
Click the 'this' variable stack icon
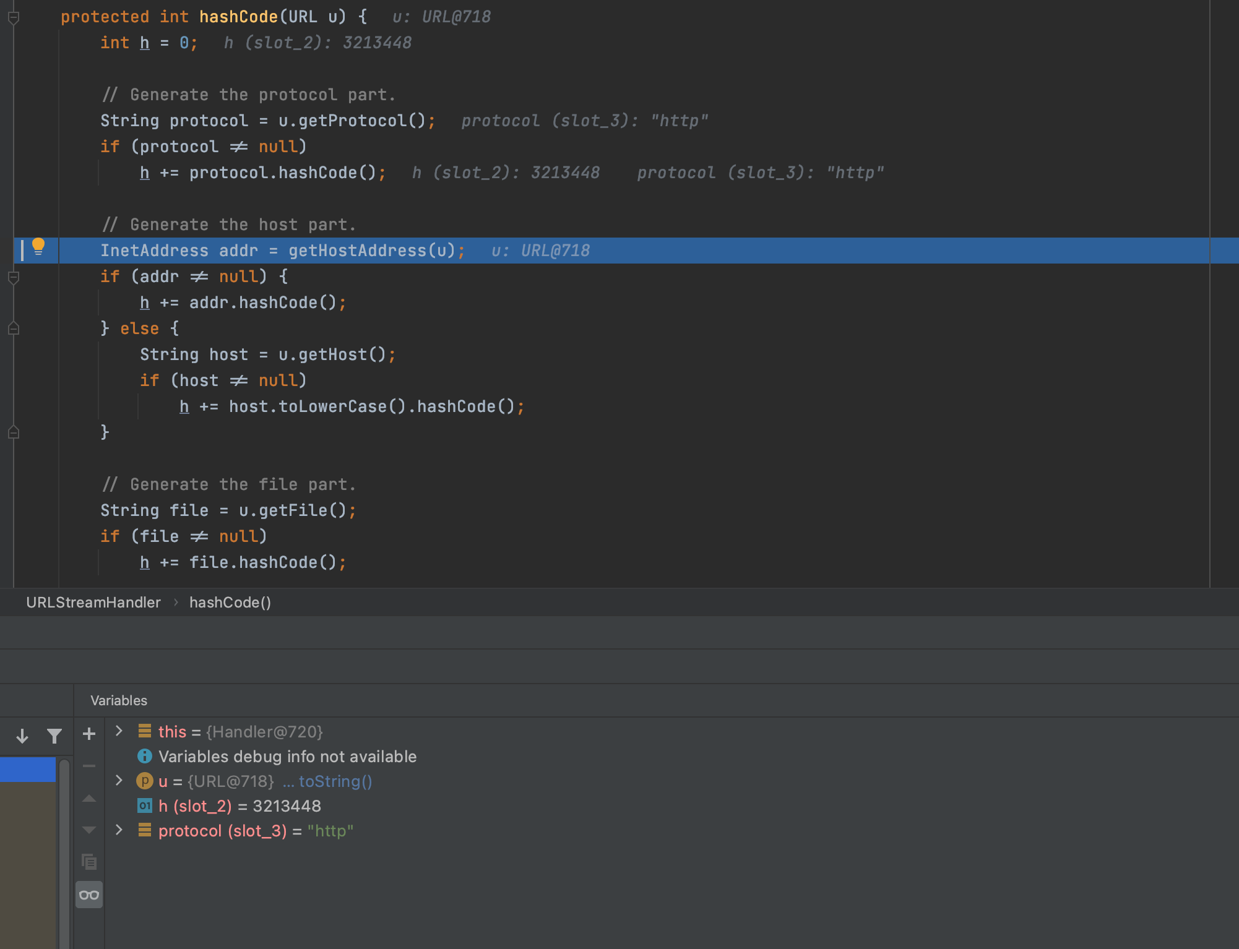(145, 731)
